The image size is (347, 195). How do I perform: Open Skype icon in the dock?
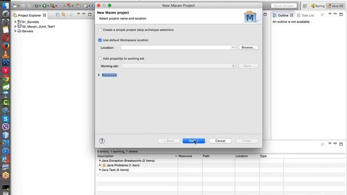pyautogui.click(x=5, y=119)
